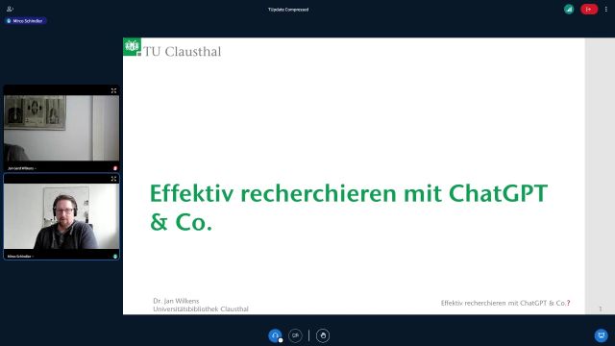Screen dimensions: 615x346
Task: Fullscreen the Jan Gerd Wilkens webcam
Action: 113,90
